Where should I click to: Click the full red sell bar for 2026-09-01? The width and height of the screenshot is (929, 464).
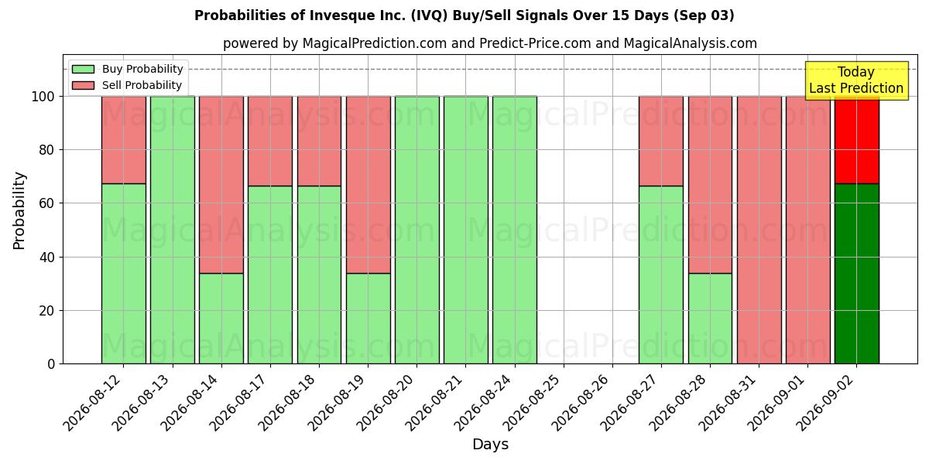(x=808, y=230)
